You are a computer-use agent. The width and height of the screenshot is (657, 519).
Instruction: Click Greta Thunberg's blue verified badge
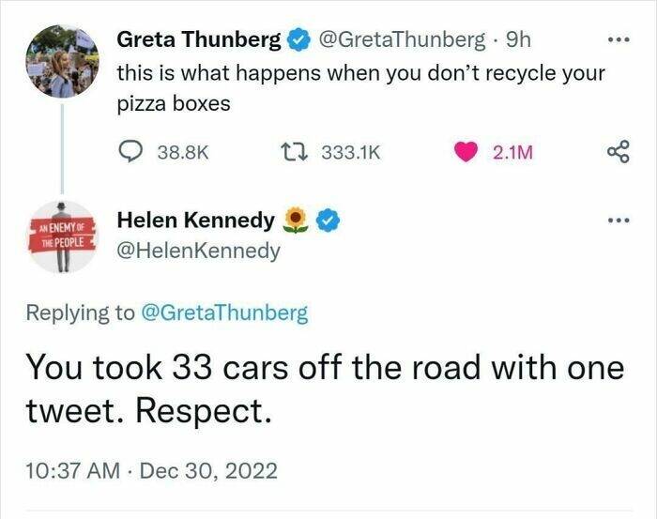(x=298, y=40)
